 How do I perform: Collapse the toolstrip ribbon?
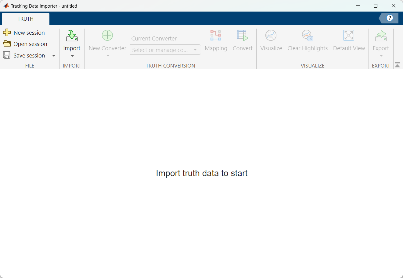pos(397,65)
